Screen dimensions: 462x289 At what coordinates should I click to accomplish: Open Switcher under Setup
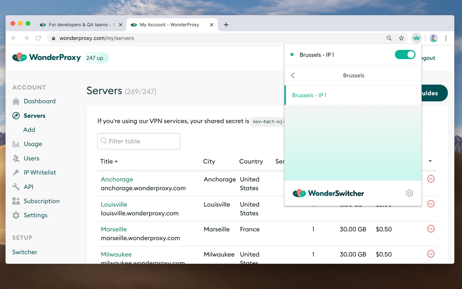[x=25, y=252]
